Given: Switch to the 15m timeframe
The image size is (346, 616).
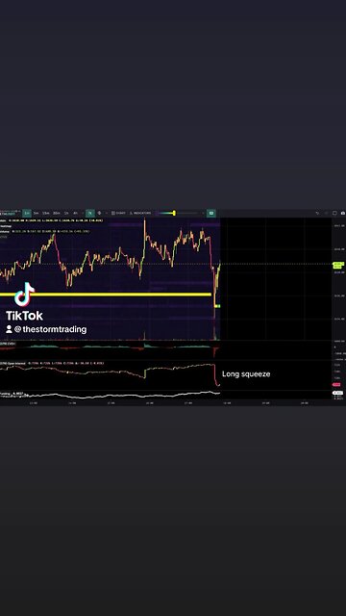Looking at the screenshot, I should [x=46, y=213].
